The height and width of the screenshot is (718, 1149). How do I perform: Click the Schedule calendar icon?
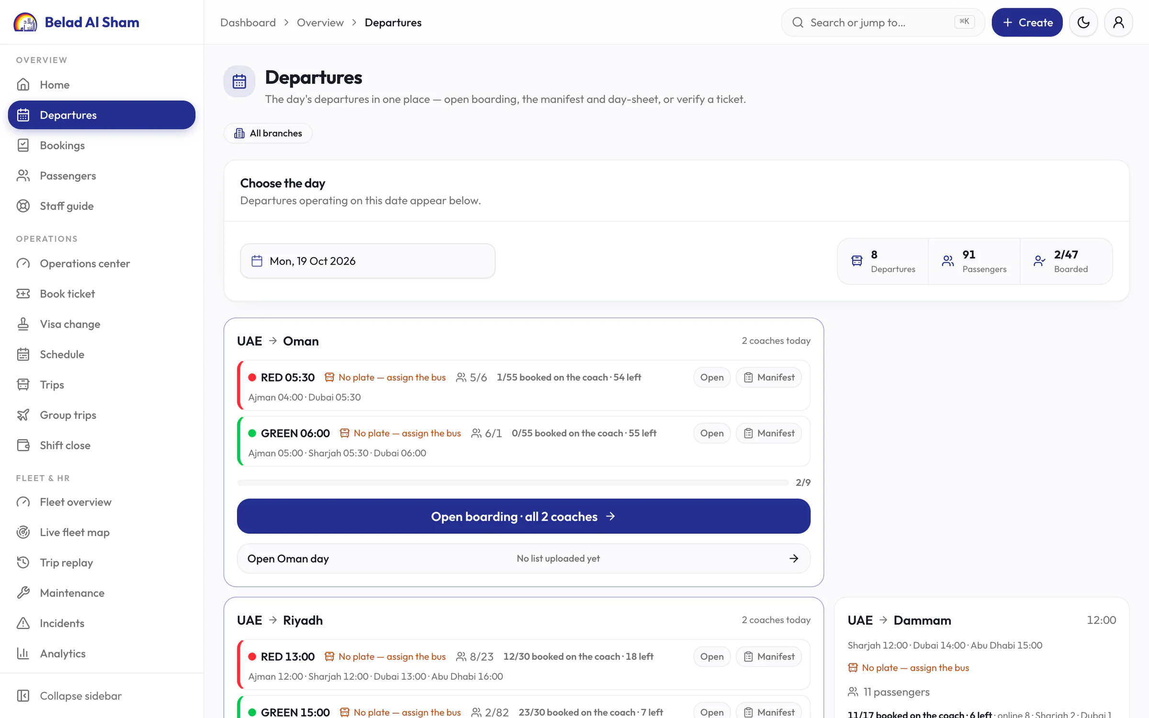click(23, 354)
